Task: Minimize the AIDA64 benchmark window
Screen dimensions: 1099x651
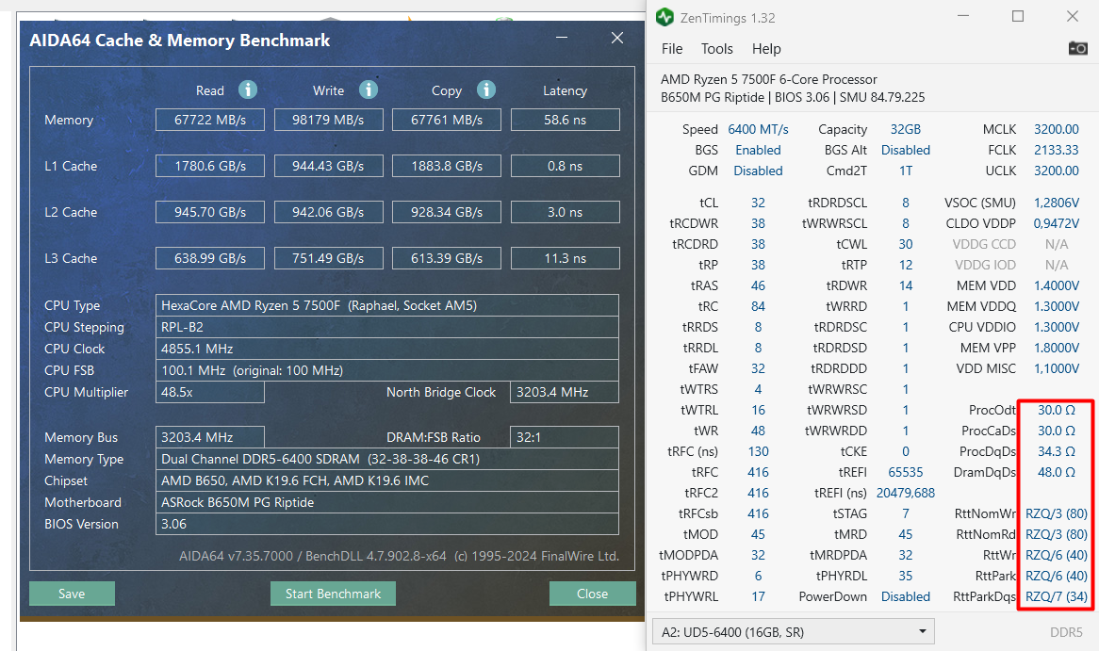Action: (x=562, y=38)
